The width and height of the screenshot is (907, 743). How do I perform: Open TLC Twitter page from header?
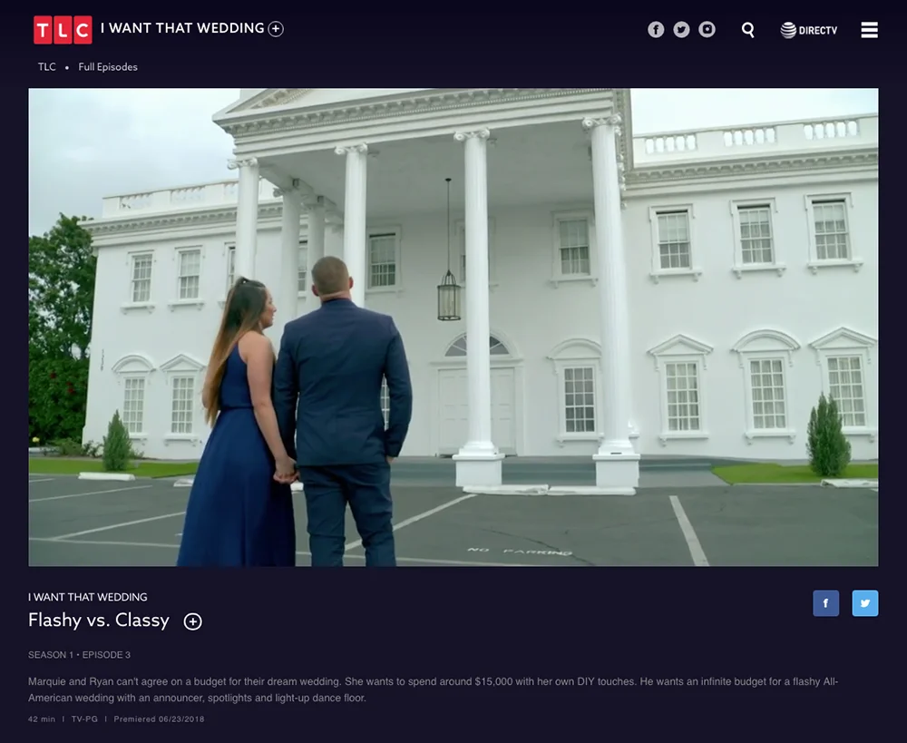coord(681,30)
